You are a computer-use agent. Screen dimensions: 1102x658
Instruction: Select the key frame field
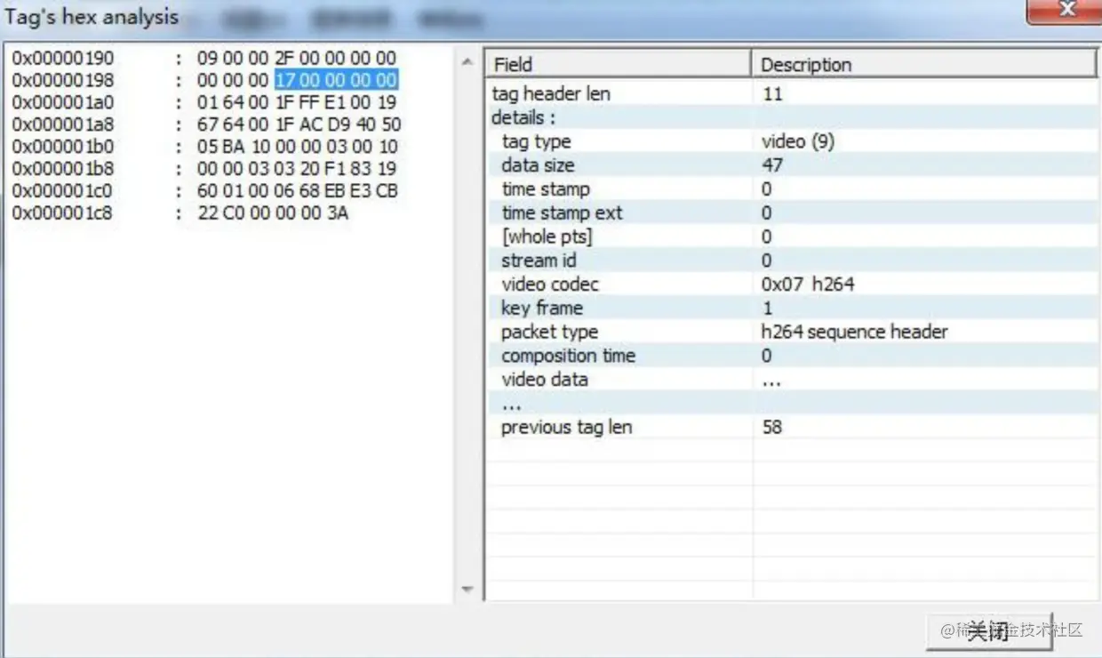pos(542,309)
